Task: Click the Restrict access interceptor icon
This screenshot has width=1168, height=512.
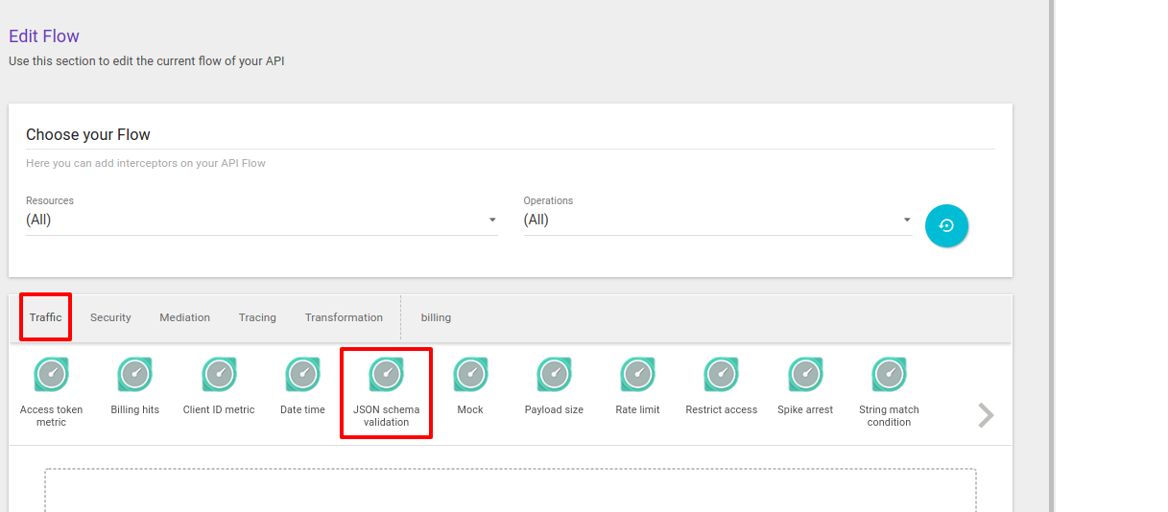Action: (721, 375)
